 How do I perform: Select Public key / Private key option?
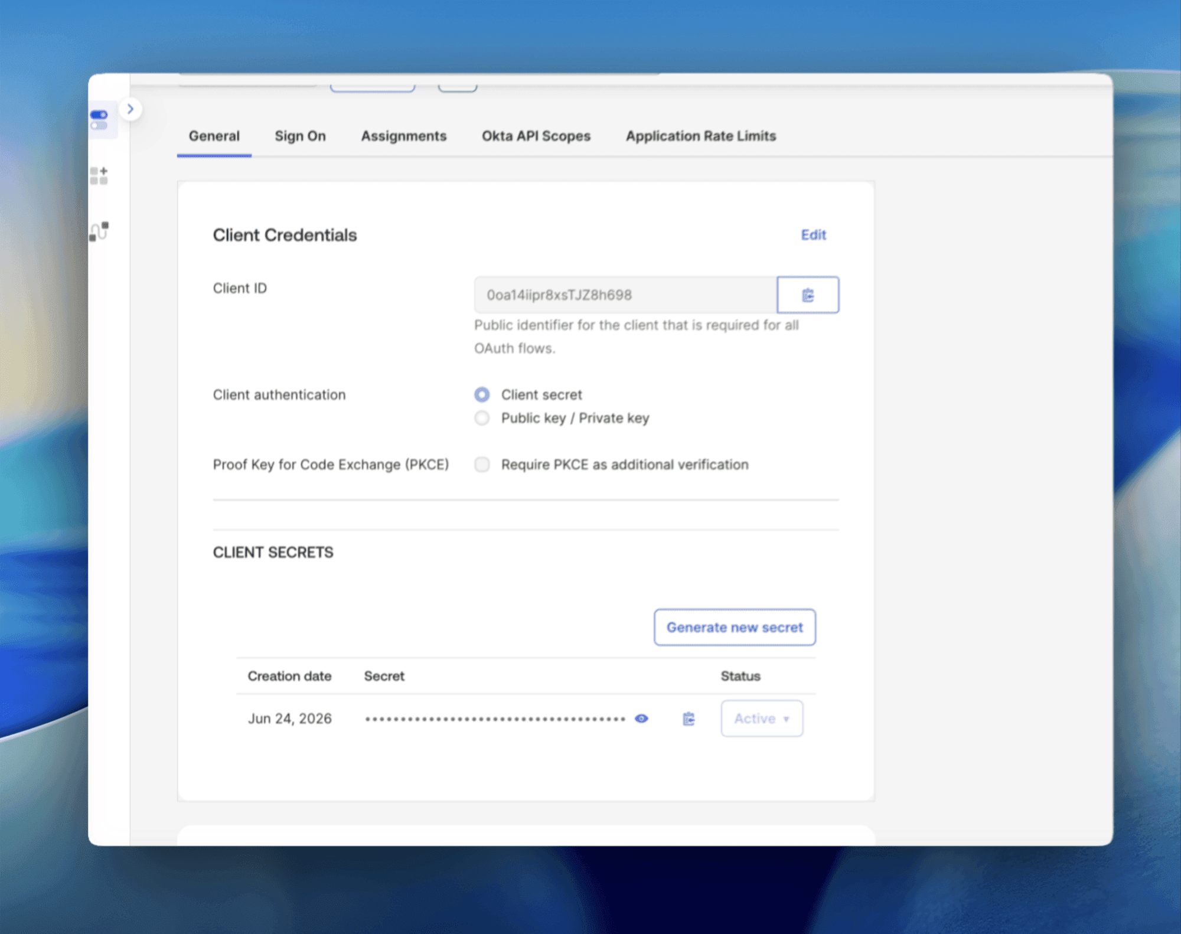482,418
